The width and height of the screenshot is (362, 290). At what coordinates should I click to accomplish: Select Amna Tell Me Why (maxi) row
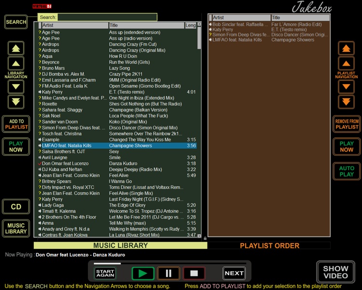(x=117, y=223)
